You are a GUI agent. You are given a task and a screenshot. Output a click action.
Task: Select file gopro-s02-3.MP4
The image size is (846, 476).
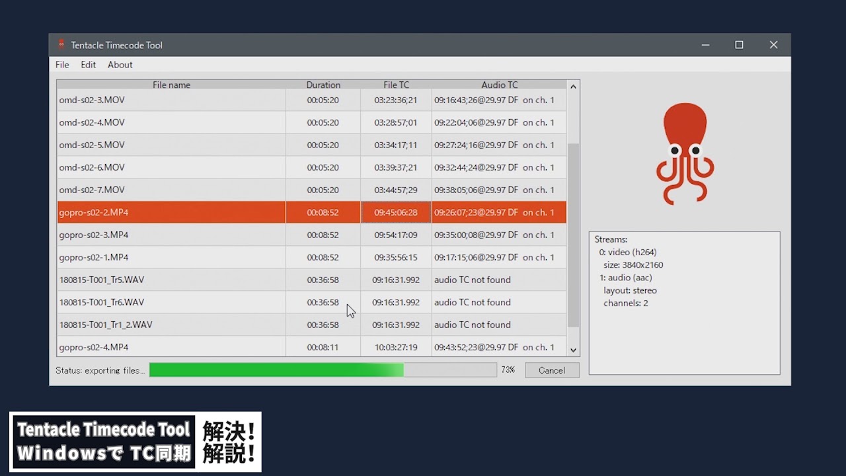click(94, 235)
